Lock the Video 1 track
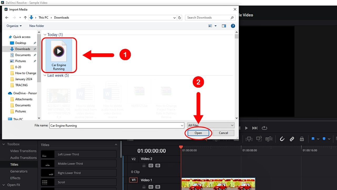 point(144,187)
